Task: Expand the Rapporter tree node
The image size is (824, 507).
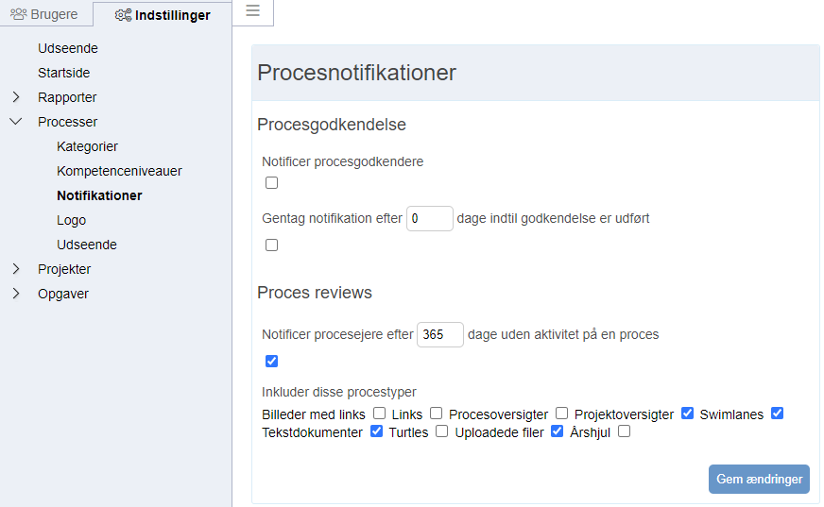Action: tap(16, 97)
